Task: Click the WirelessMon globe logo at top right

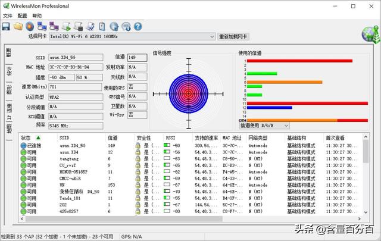Action: [370, 34]
